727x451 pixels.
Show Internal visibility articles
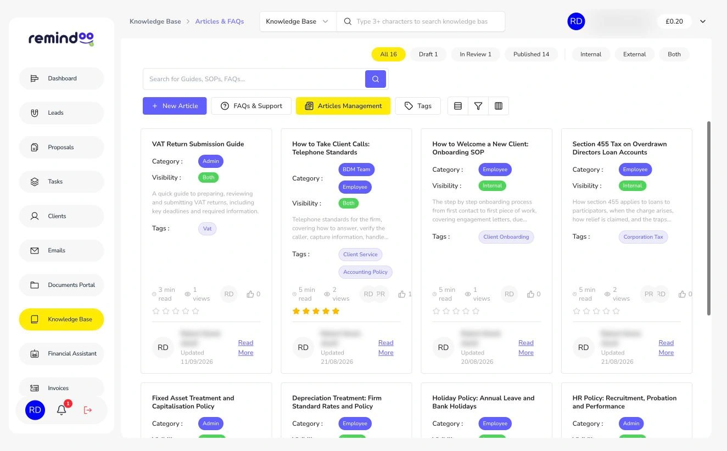pos(591,54)
